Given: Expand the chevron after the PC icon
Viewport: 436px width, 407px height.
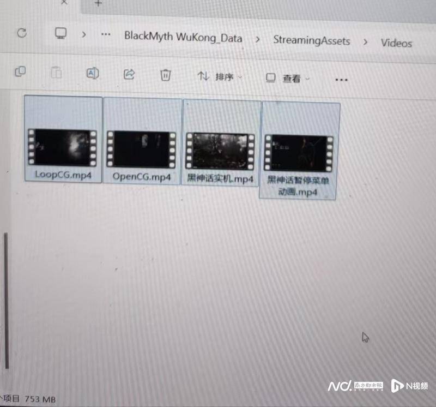Looking at the screenshot, I should (x=84, y=34).
